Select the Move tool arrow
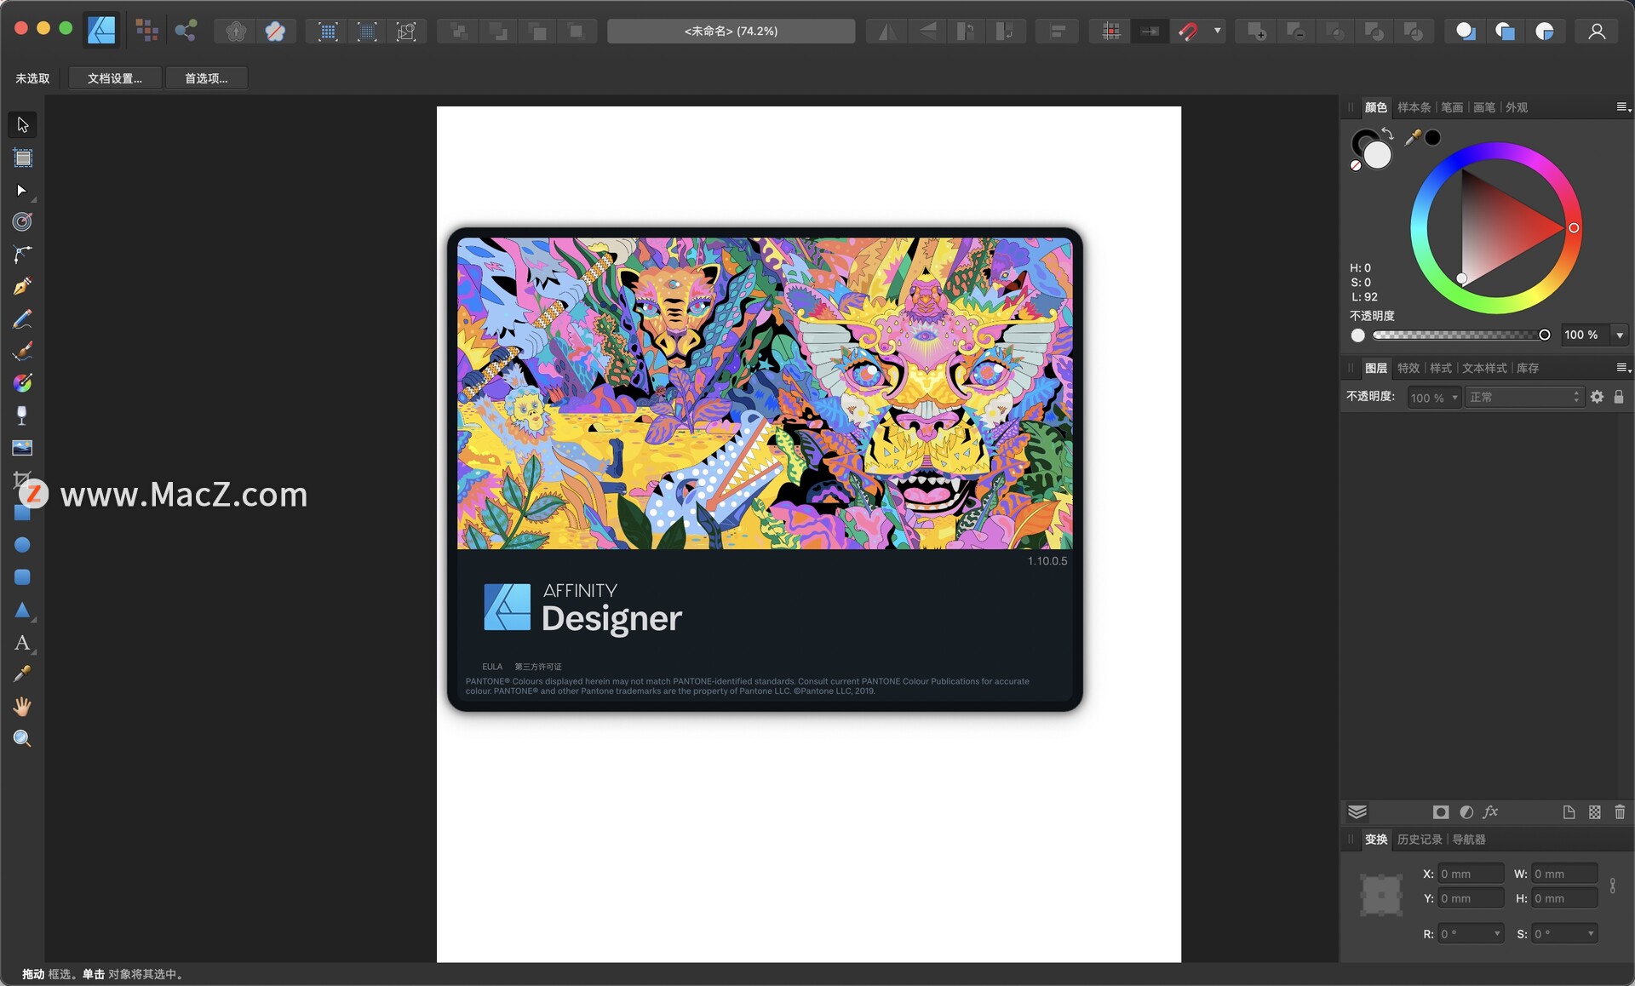The height and width of the screenshot is (986, 1635). click(23, 125)
